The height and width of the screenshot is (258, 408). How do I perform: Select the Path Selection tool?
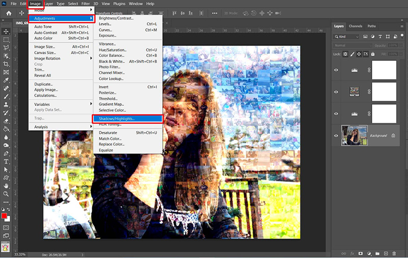coord(6,170)
